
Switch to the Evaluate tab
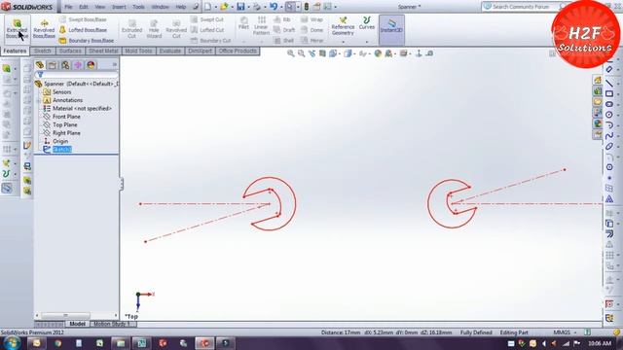click(x=170, y=52)
